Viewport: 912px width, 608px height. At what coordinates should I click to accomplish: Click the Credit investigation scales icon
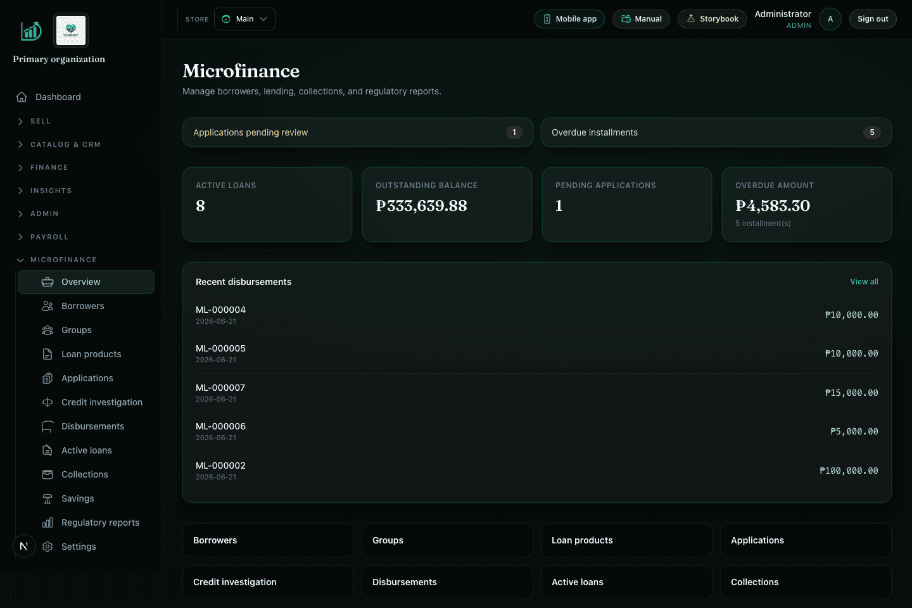pyautogui.click(x=47, y=402)
